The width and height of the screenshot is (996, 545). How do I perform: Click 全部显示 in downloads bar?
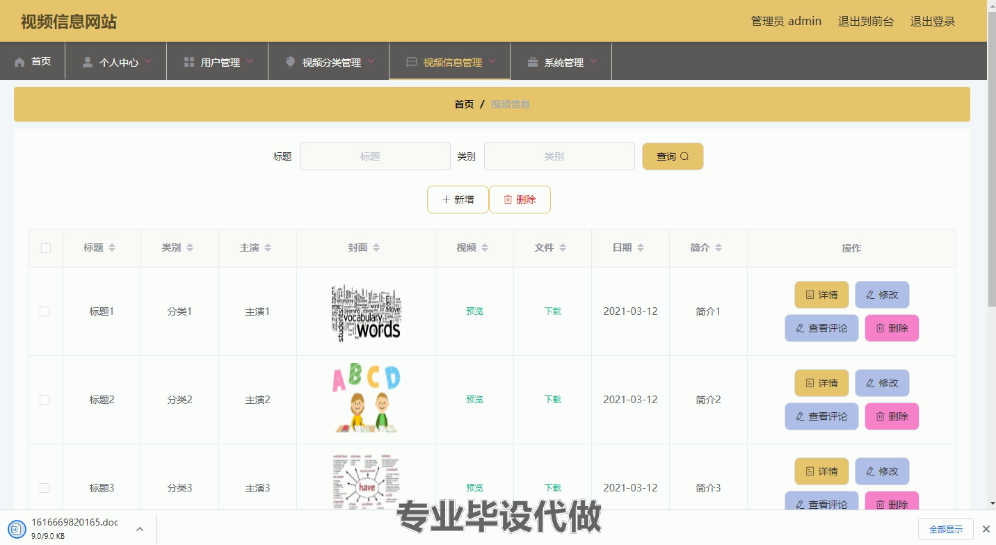945,529
